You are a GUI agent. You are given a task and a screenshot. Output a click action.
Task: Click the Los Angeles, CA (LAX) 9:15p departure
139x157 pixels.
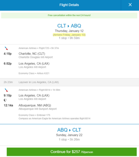[34, 95]
